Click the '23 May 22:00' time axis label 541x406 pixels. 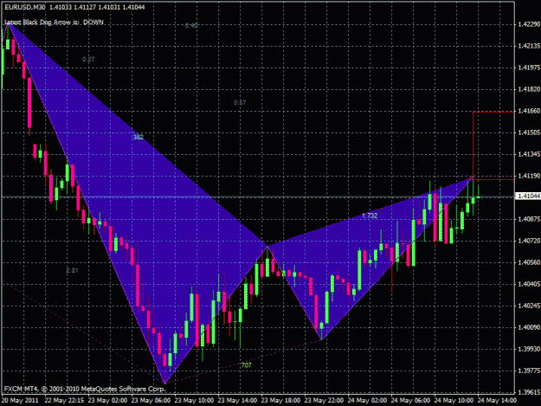click(x=324, y=401)
